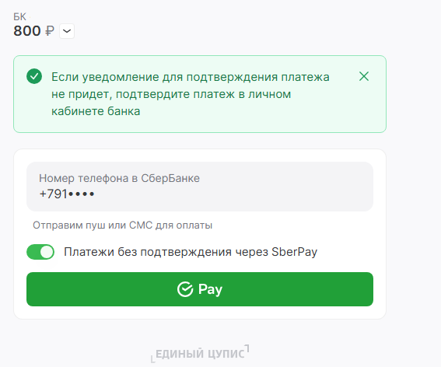Viewport: 441px width, 367px height.
Task: Dismiss the payment confirmation notice with X
Action: [x=364, y=76]
